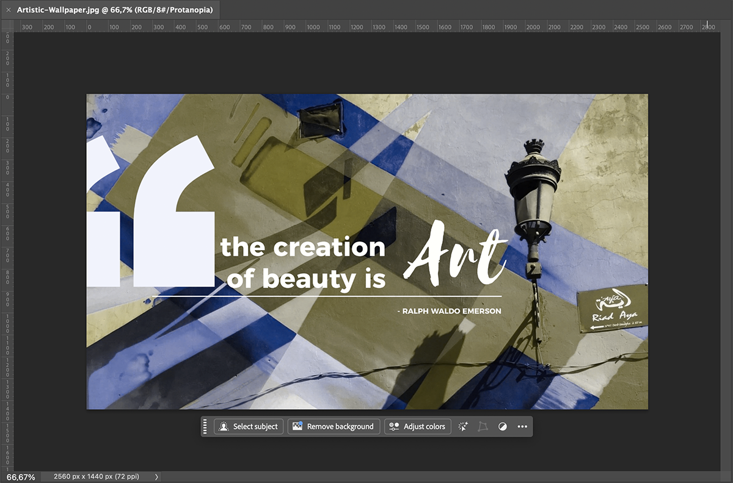Click the sparkle selection cursor icon
Image resolution: width=733 pixels, height=483 pixels.
tap(463, 427)
